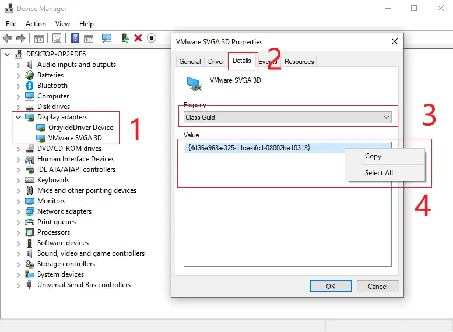453x332 pixels.
Task: Choose Copy from the context menu
Action: 385,156
